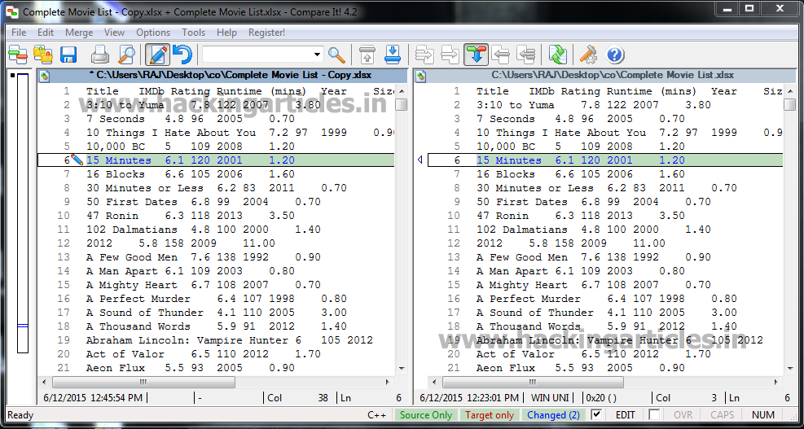
Task: Click 'Aeon Flux' line in right pane
Action: [580, 368]
